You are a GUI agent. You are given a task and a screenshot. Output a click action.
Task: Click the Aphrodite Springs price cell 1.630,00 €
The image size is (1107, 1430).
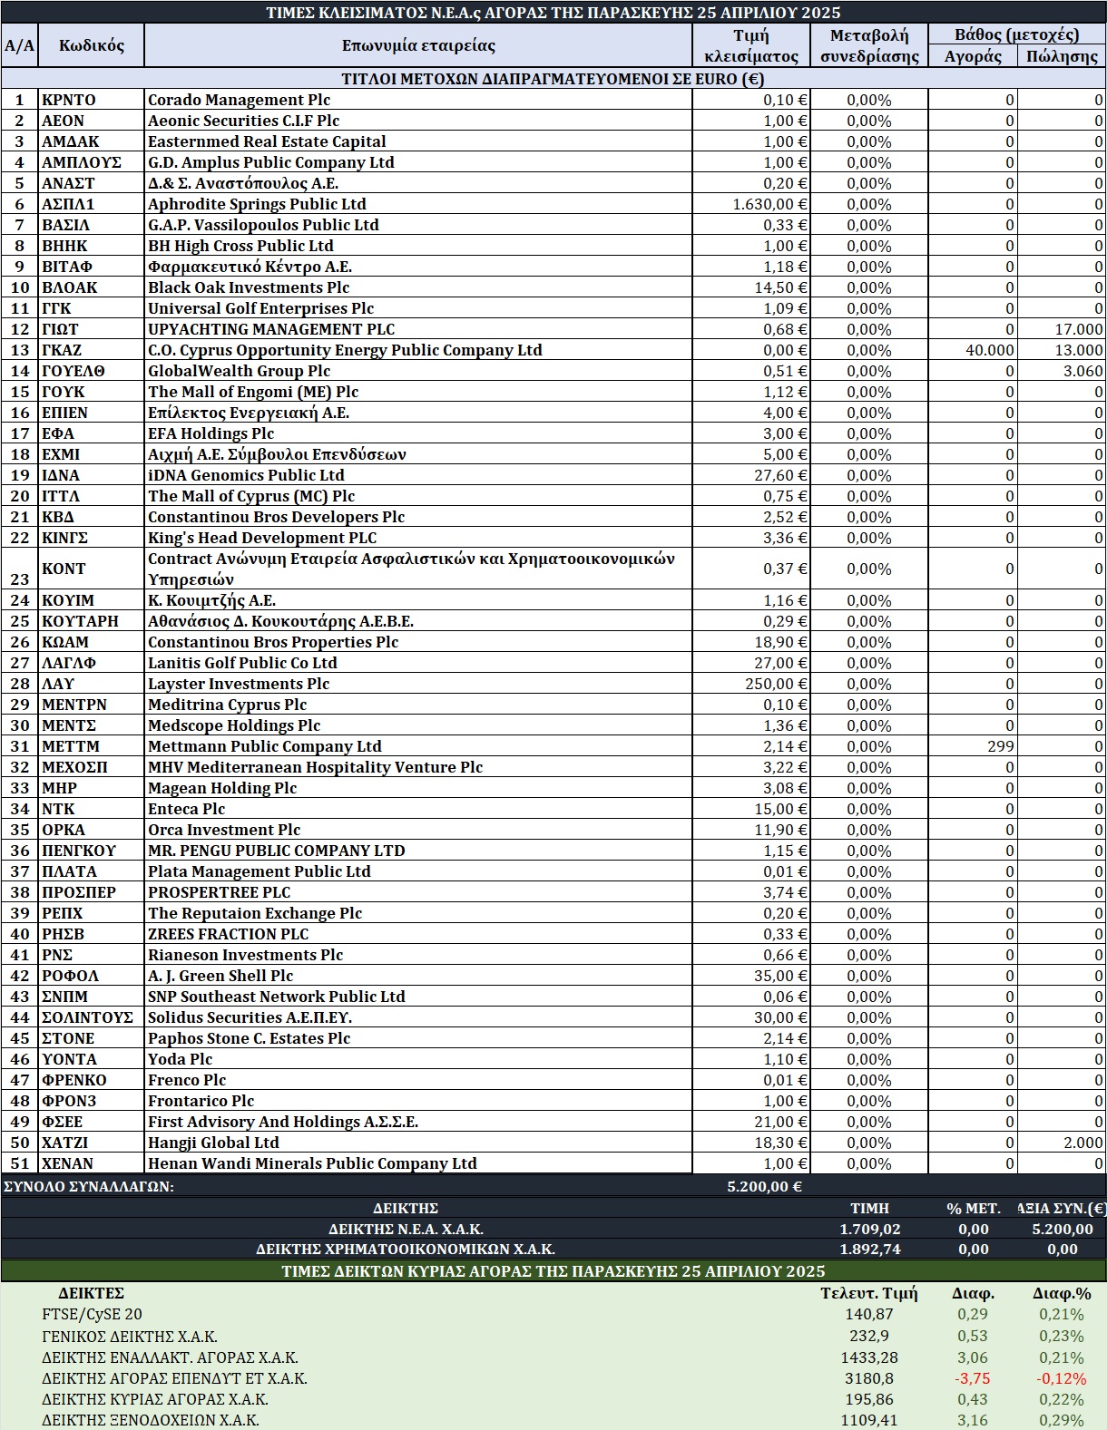coord(751,204)
